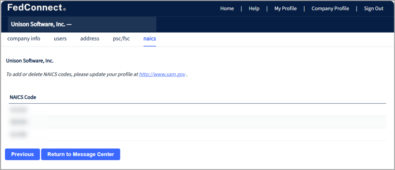Click the bold Unison Software, Inc. heading
The height and width of the screenshot is (170, 395).
(x=30, y=61)
